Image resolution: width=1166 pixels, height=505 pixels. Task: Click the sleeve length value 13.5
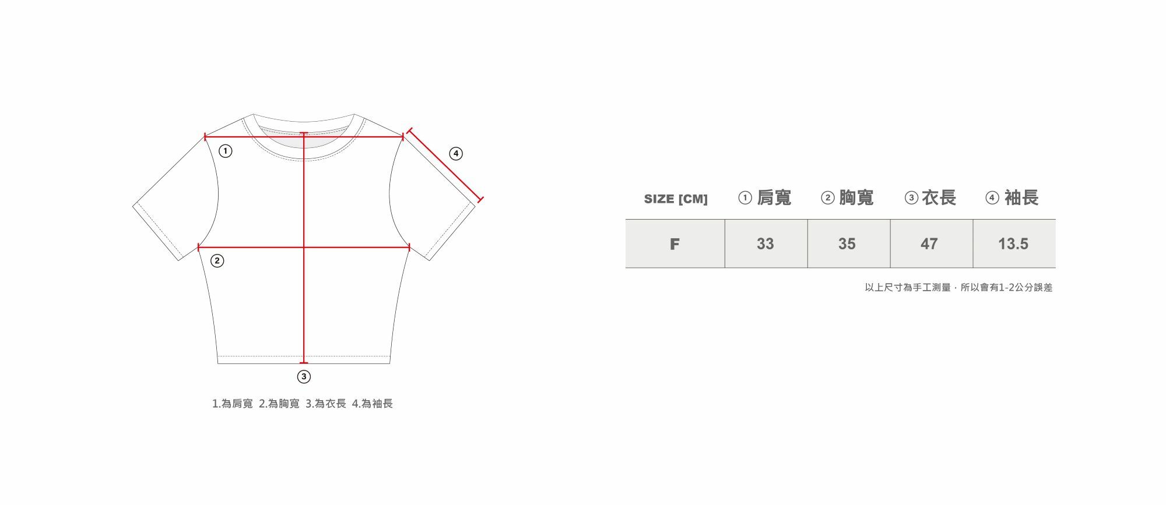pyautogui.click(x=1013, y=244)
